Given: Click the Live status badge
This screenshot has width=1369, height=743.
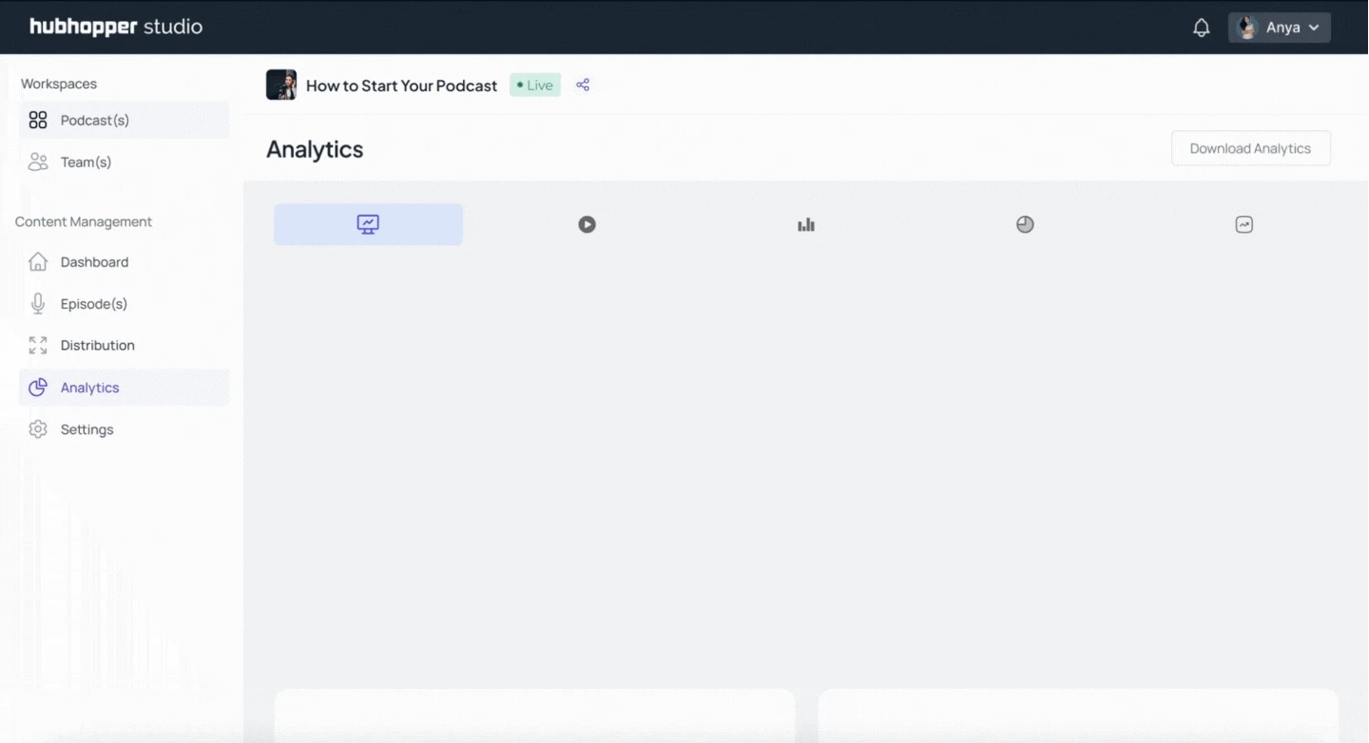Looking at the screenshot, I should [x=535, y=85].
